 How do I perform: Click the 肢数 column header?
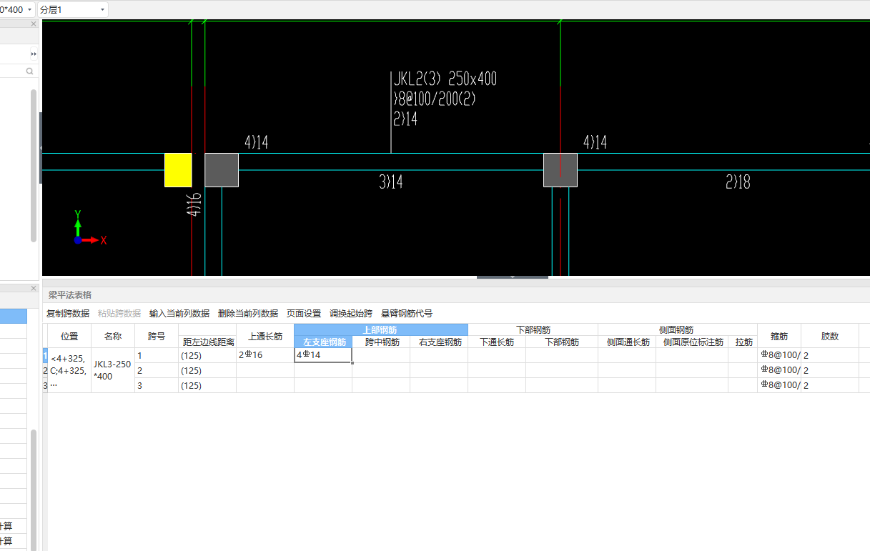[x=830, y=336]
